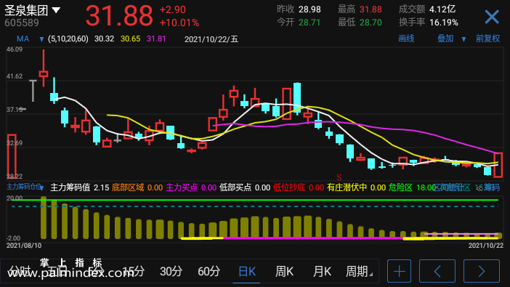Click the 危险区 18.00 label
This screenshot has height=287, width=510.
(x=412, y=187)
